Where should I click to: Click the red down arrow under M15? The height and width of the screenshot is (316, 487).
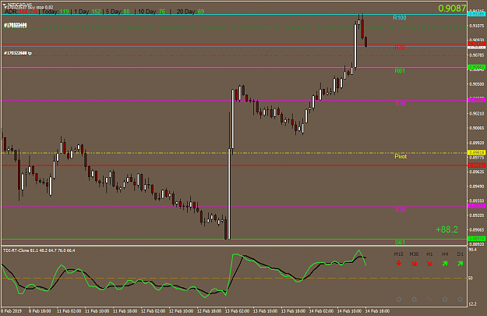[399, 263]
